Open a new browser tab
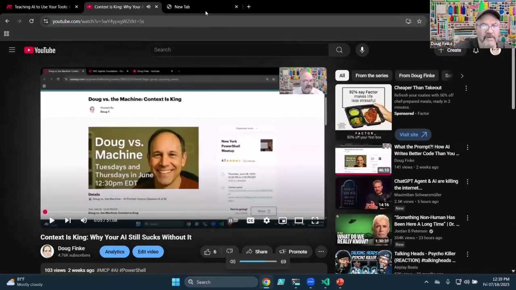Screen dimensions: 516x290 click(249, 7)
